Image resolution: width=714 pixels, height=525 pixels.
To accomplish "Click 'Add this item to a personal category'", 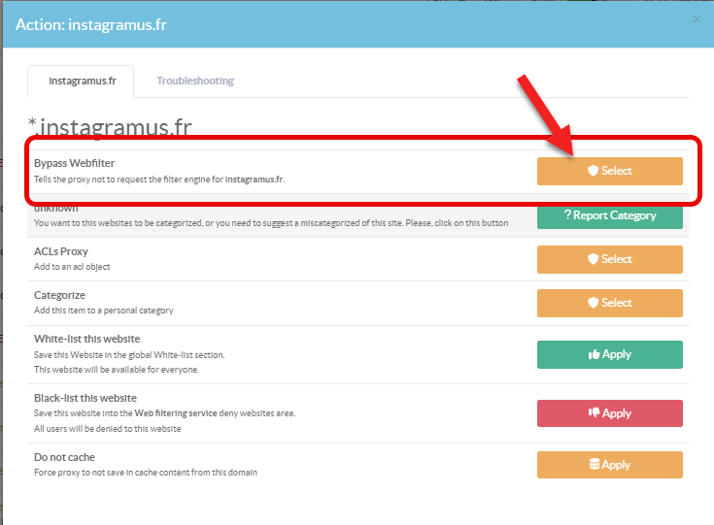I will point(104,311).
